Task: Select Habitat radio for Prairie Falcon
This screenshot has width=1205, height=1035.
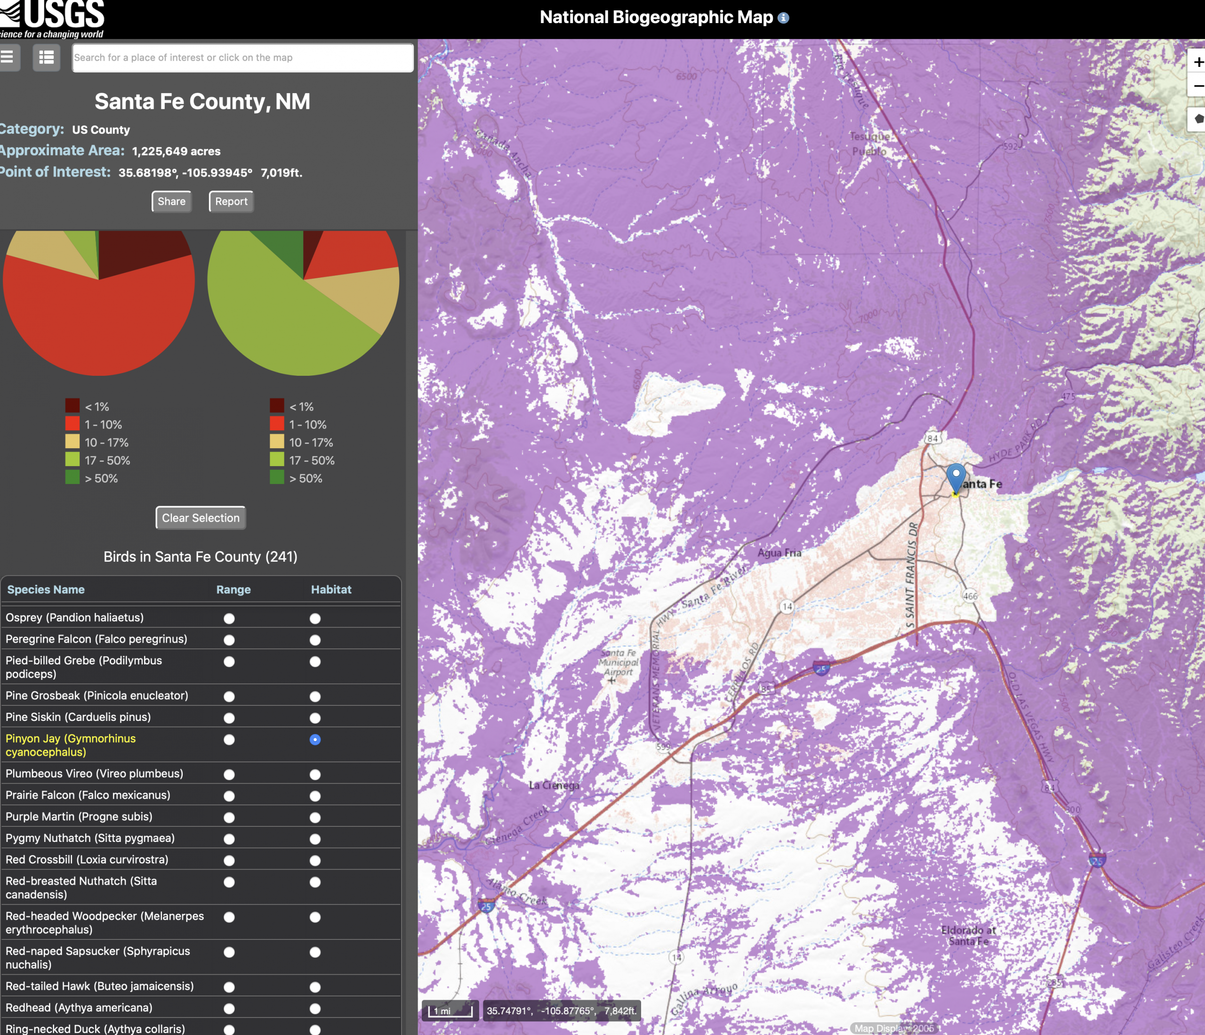Action: 315,796
